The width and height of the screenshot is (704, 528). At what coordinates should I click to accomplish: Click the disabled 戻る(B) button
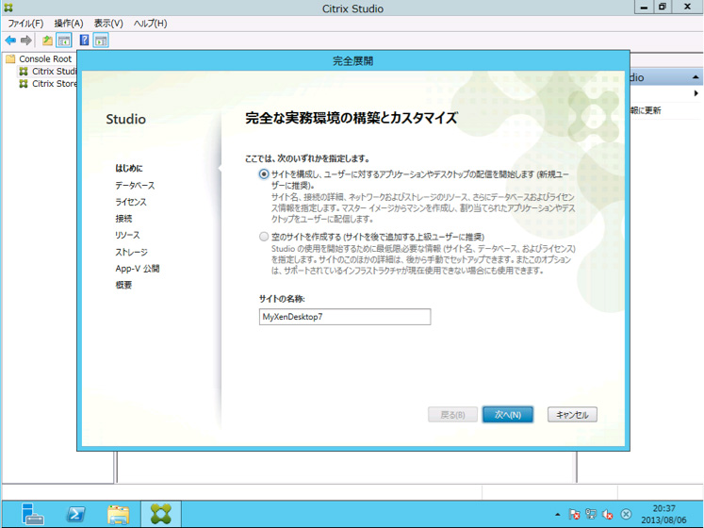coord(452,415)
